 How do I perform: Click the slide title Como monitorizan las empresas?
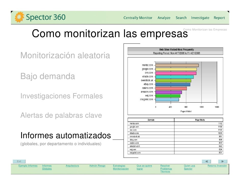110,34
